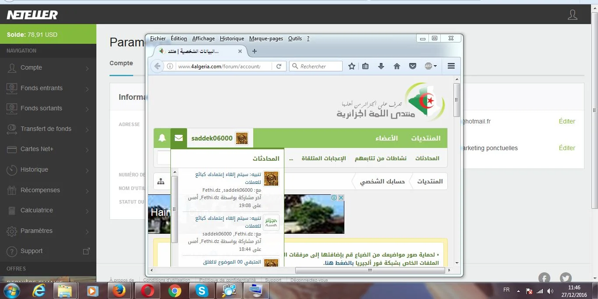Reload the 4algeria page
598x299 pixels.
click(279, 66)
